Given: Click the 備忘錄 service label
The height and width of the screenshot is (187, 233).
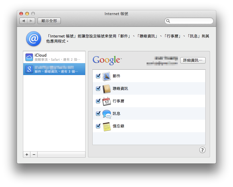Looking at the screenshot, I should coord(118,126).
